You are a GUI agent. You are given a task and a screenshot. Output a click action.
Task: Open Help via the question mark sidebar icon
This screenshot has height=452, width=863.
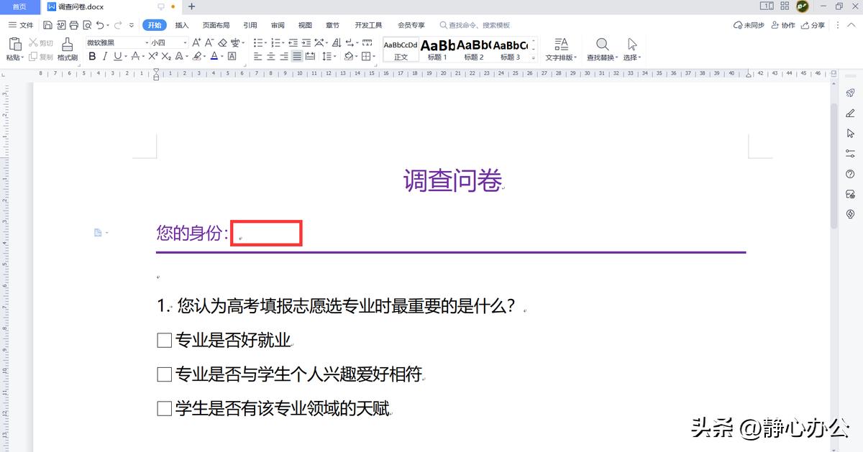click(849, 173)
